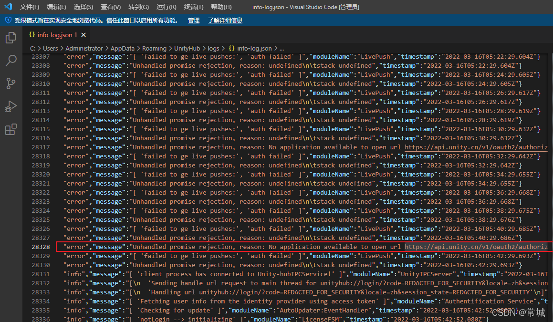
Task: Click the AppData breadcrumb segment
Action: click(x=122, y=48)
